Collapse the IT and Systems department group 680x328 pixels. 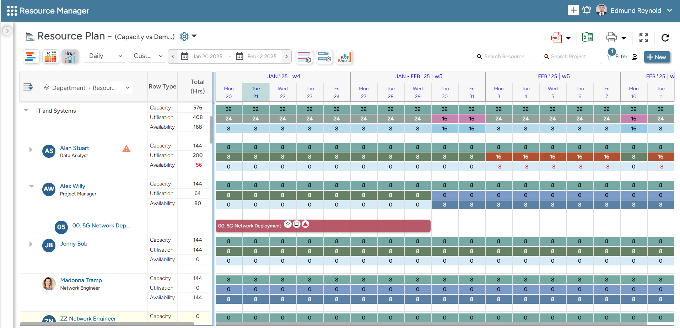click(x=26, y=110)
